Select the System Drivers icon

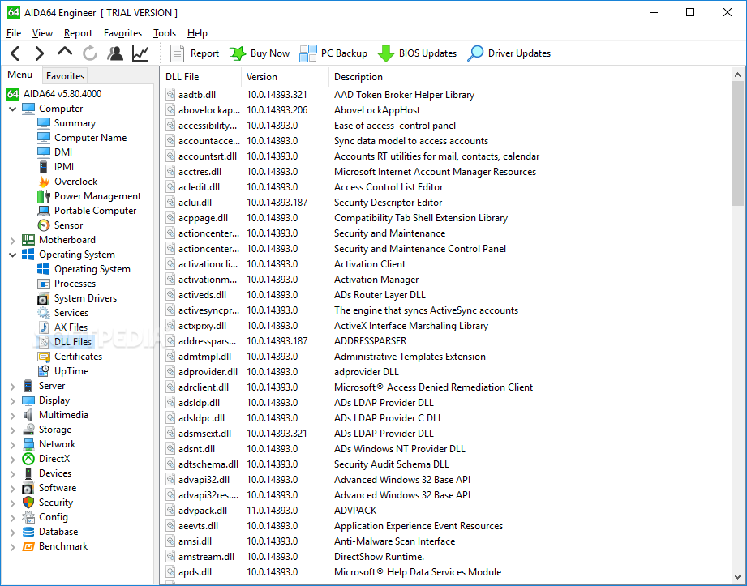click(43, 298)
